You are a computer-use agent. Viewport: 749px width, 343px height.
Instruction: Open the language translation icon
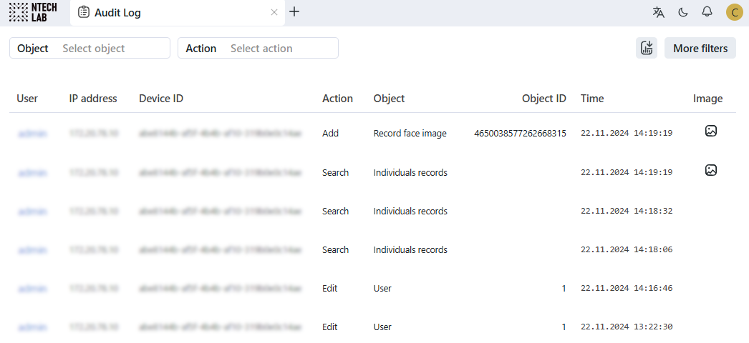[x=659, y=12]
